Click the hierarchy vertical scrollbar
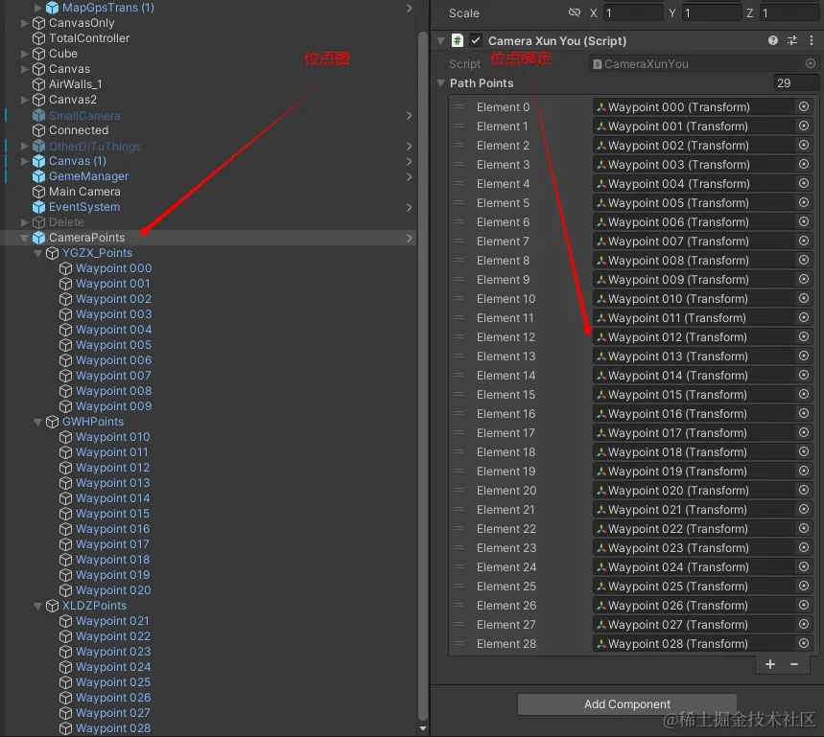Viewport: 824px width, 737px height. (x=423, y=377)
